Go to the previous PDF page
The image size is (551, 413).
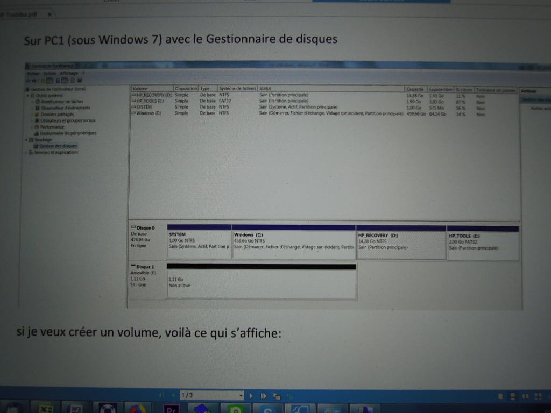pos(173,395)
